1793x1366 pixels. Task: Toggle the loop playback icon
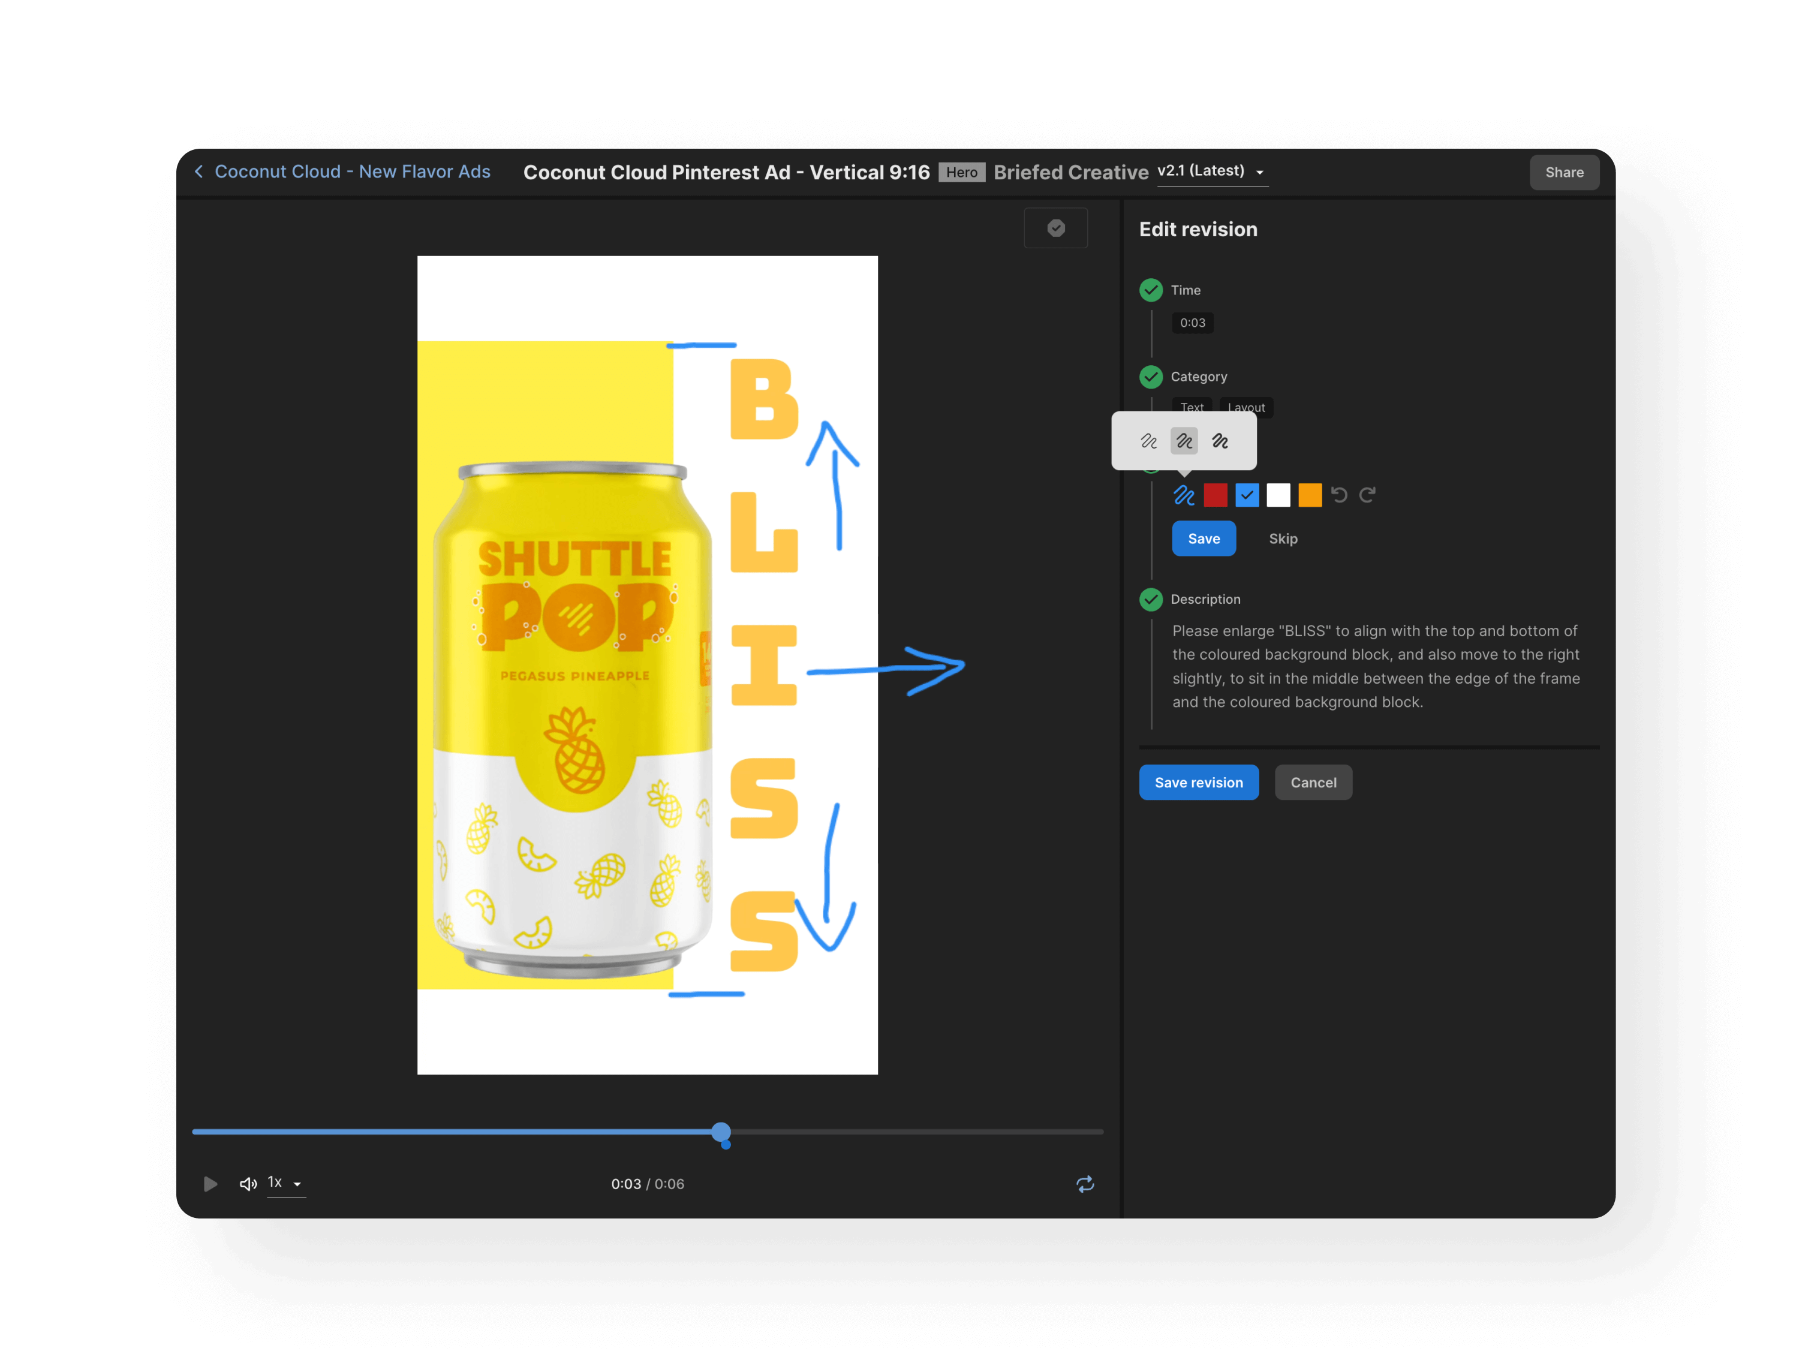point(1085,1184)
